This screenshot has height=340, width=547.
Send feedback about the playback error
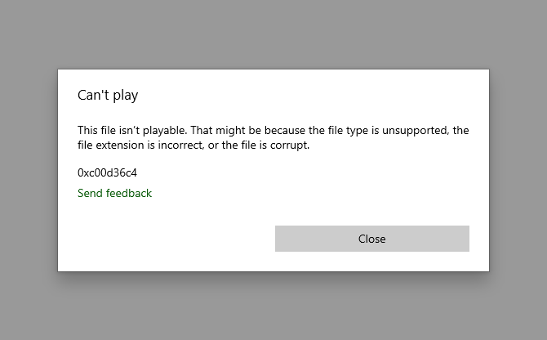(x=114, y=194)
